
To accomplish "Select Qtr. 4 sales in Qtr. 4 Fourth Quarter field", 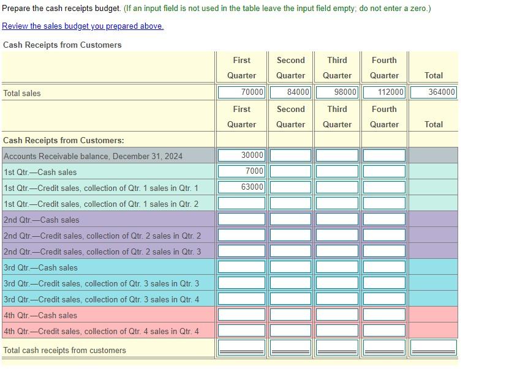I will [384, 330].
